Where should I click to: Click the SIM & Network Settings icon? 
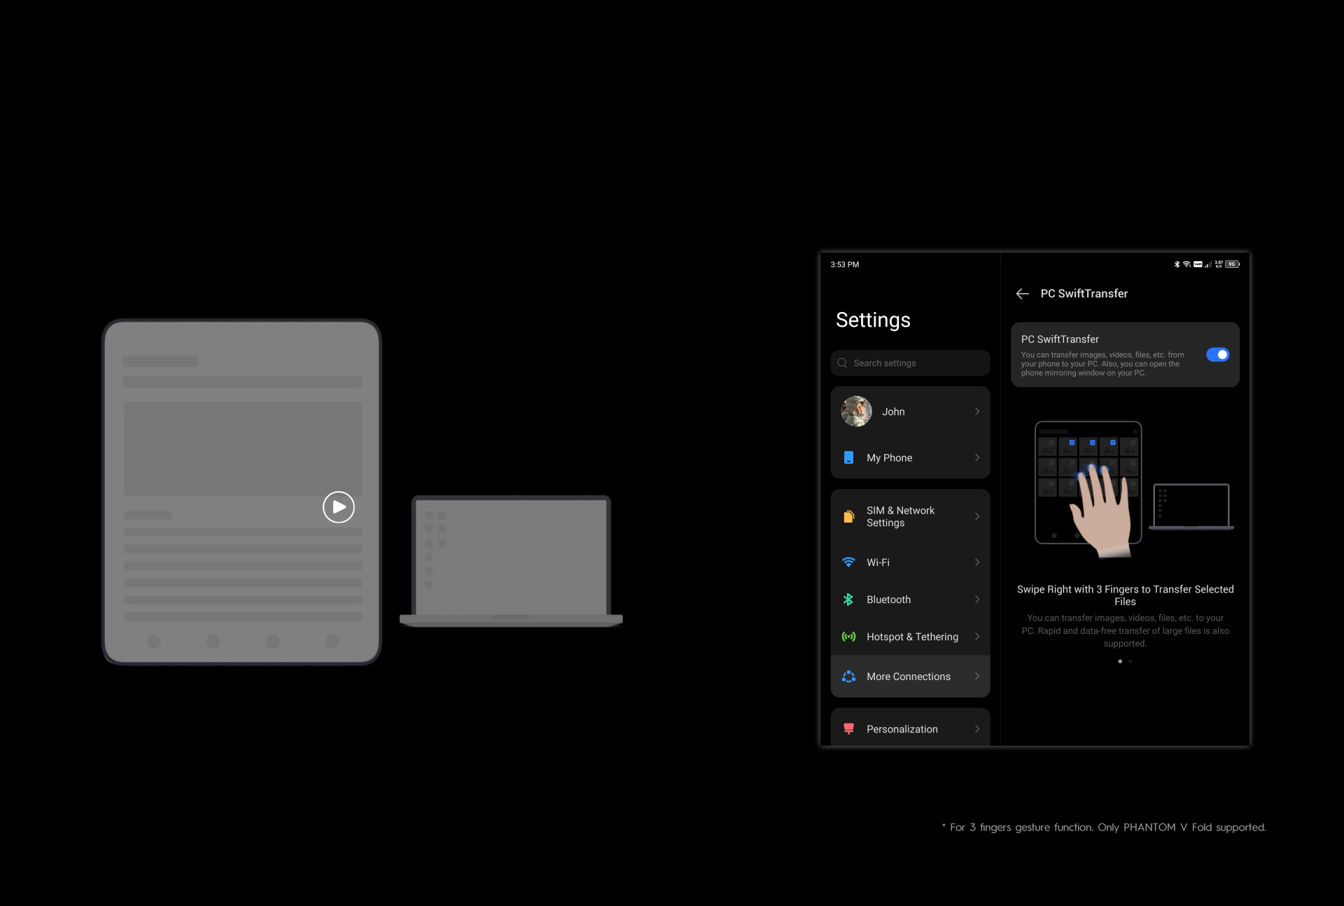pyautogui.click(x=848, y=516)
